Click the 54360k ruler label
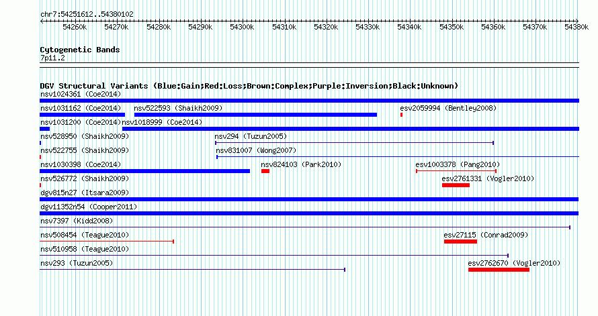This screenshot has height=316, width=598. (x=493, y=27)
